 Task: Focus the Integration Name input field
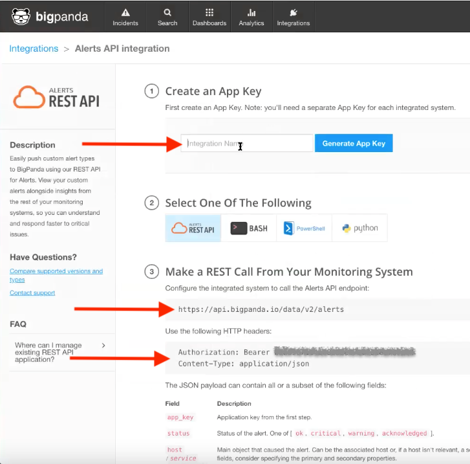tap(247, 143)
